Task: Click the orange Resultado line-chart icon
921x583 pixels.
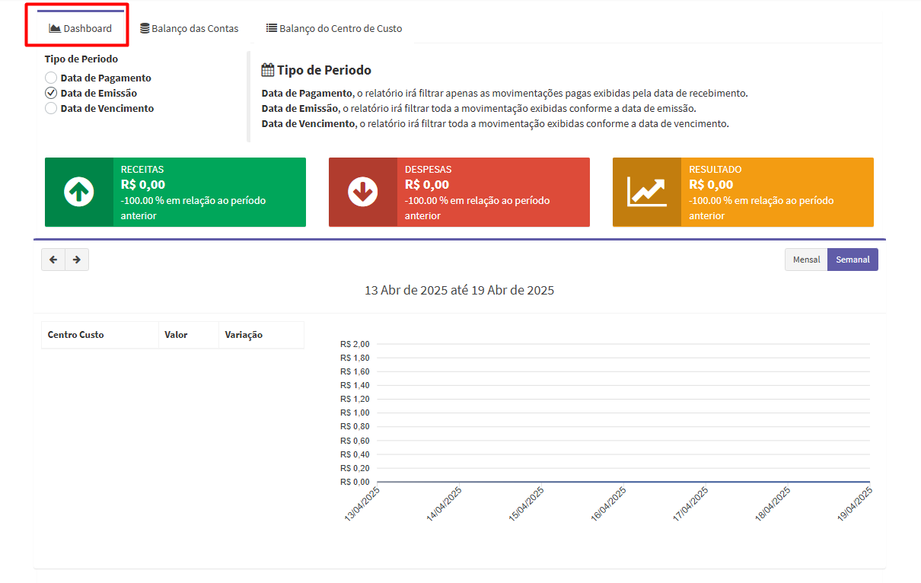Action: tap(646, 192)
